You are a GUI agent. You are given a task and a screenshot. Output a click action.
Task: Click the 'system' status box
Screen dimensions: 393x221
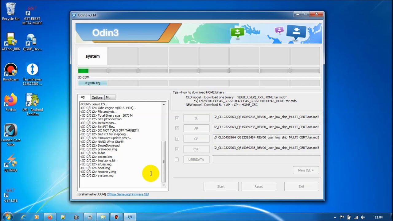pos(93,56)
